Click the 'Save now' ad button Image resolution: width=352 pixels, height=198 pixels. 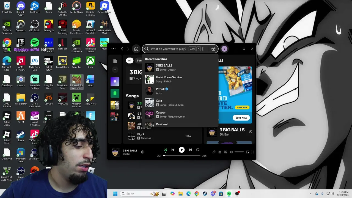pyautogui.click(x=241, y=118)
